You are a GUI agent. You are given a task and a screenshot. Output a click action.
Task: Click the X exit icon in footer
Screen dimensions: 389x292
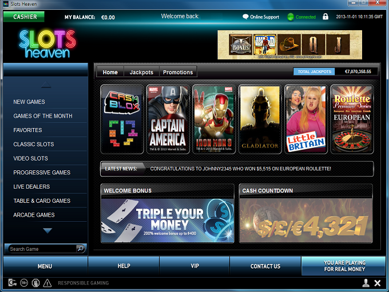(378, 283)
